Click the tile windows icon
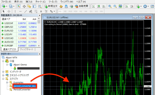The height and width of the screenshot is (95, 155). [x=120, y=6]
